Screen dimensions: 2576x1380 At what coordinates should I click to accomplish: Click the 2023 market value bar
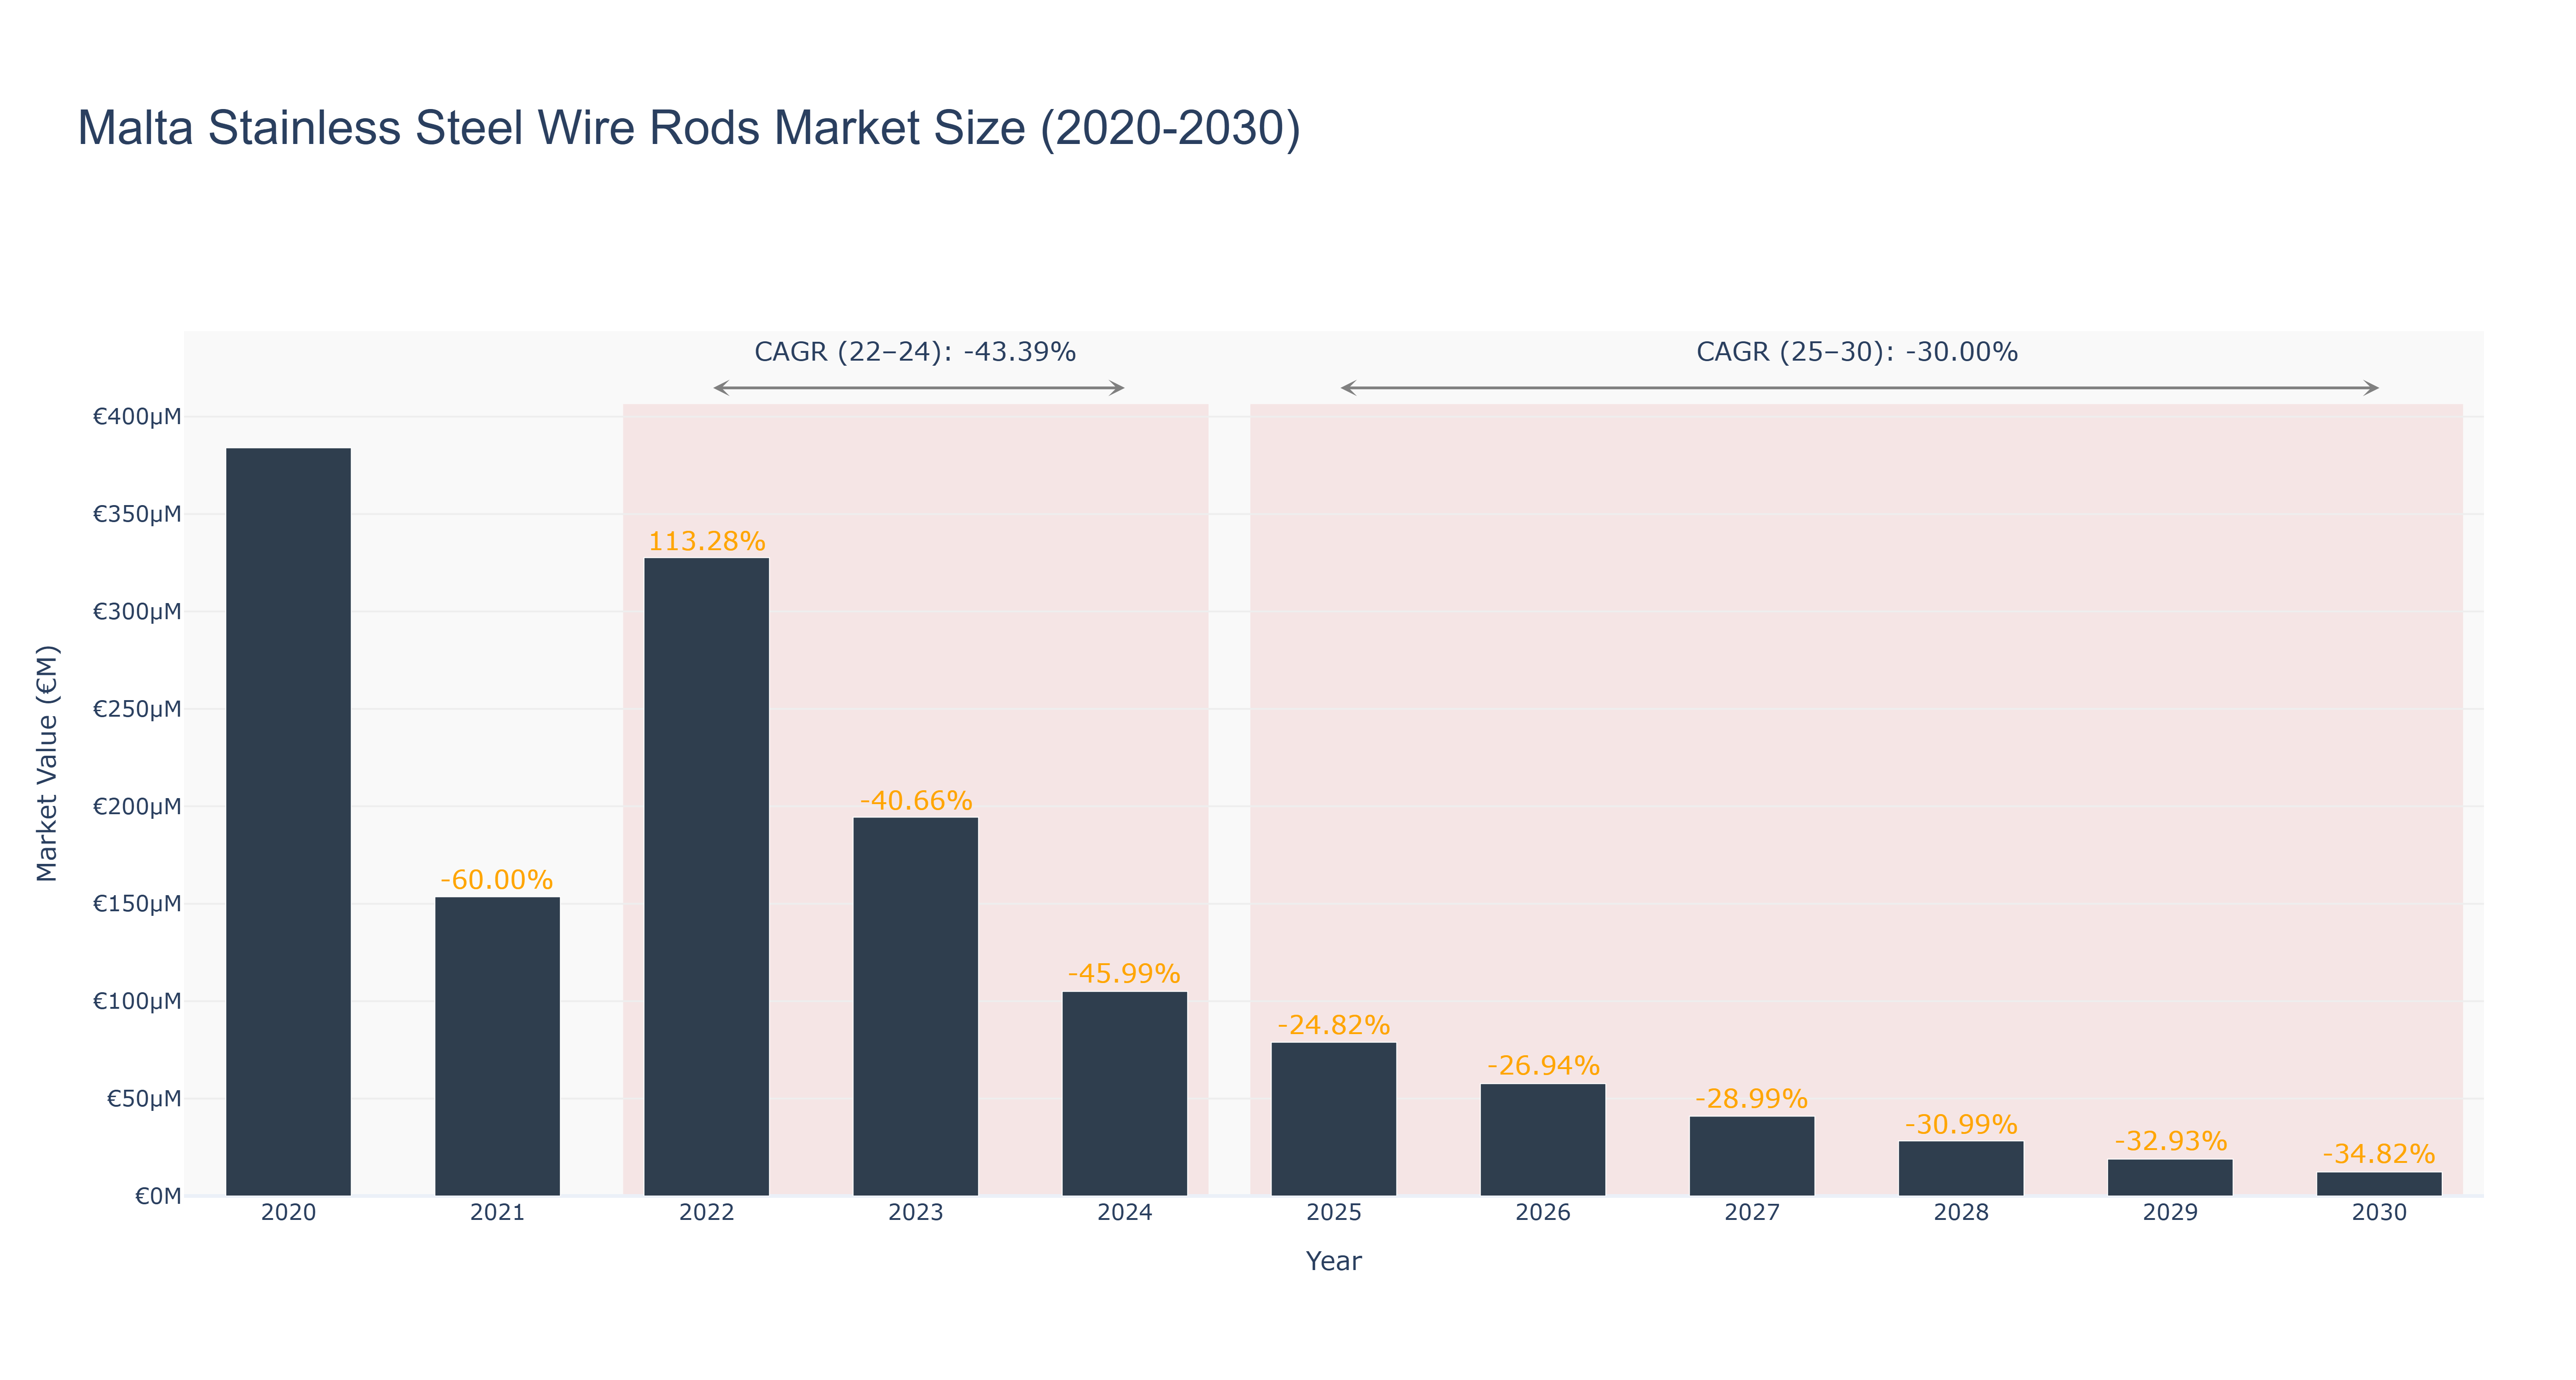coord(915,1007)
